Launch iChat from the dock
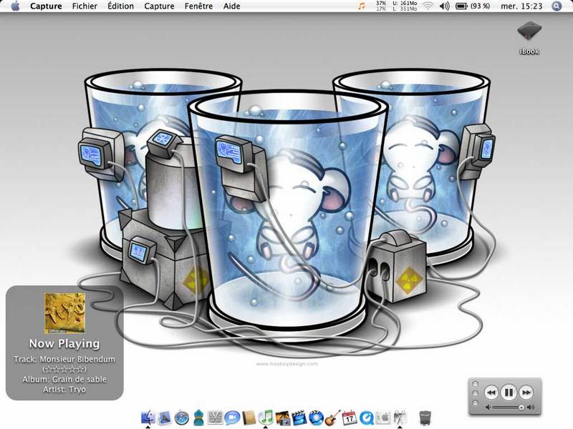The image size is (573, 429). 231,418
